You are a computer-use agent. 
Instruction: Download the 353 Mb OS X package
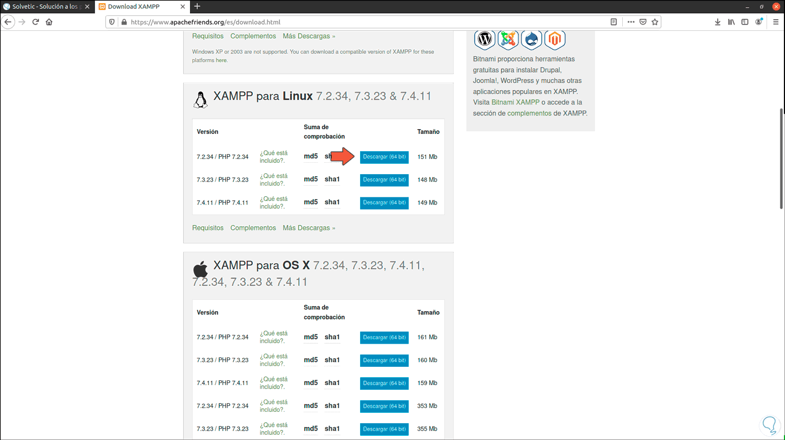pyautogui.click(x=384, y=407)
